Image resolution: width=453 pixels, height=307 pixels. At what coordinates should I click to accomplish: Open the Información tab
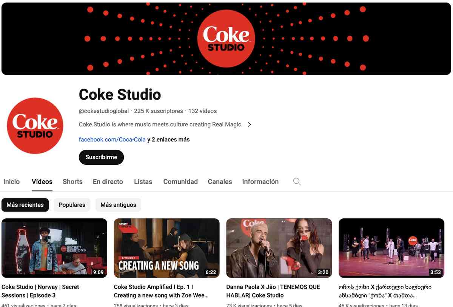click(260, 182)
